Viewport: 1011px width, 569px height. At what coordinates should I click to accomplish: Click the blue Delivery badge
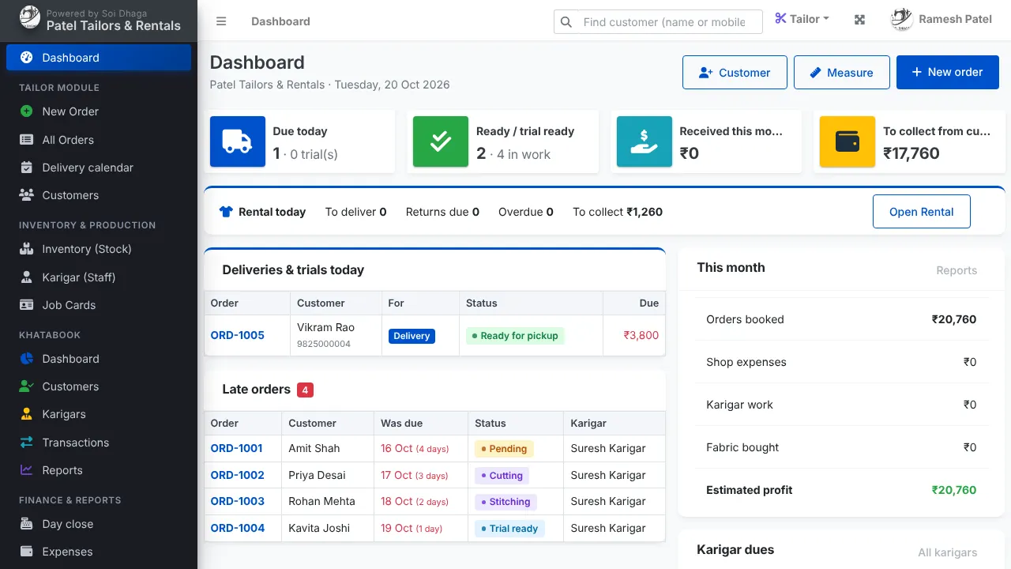[x=412, y=336]
